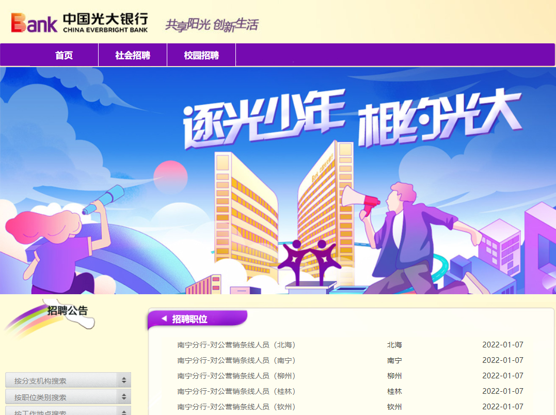The image size is (556, 415).
Task: Click date 2022-01-07 in 钦州 row
Action: (503, 407)
